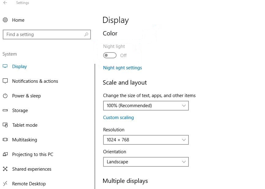The height and width of the screenshot is (189, 265).
Task: Click the back arrow icon
Action: pos(5,2)
